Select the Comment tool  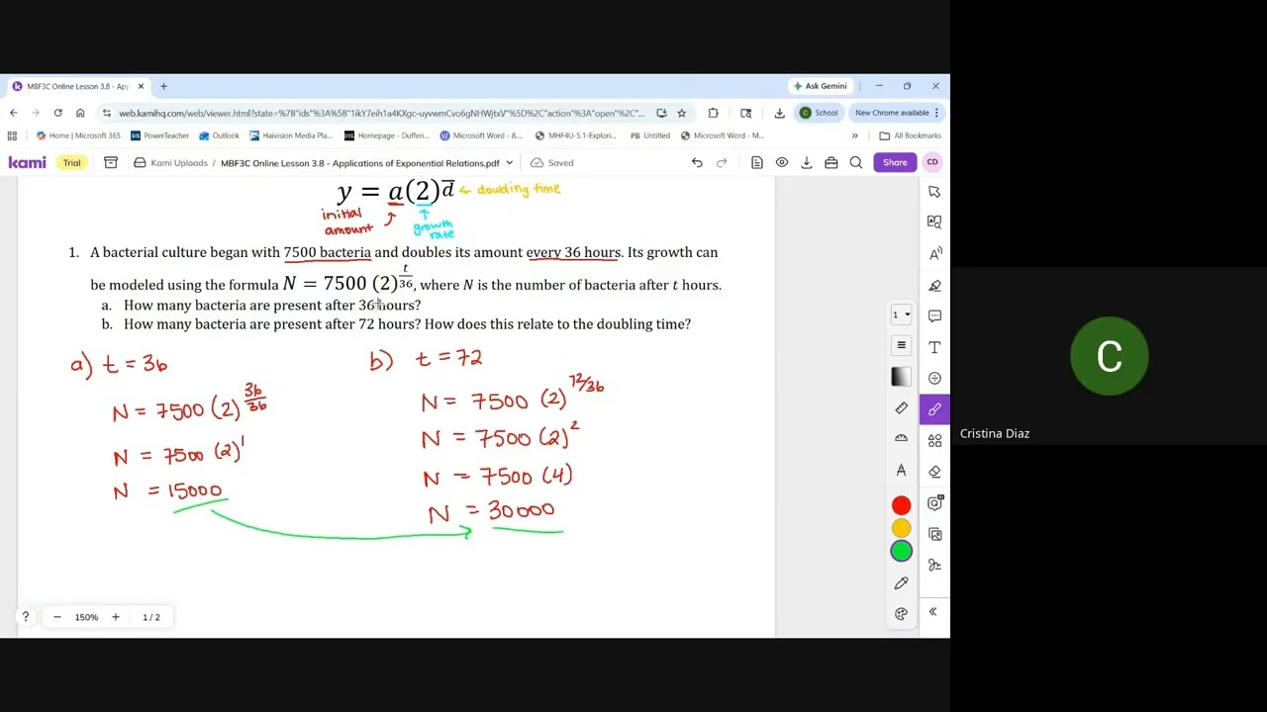click(934, 316)
